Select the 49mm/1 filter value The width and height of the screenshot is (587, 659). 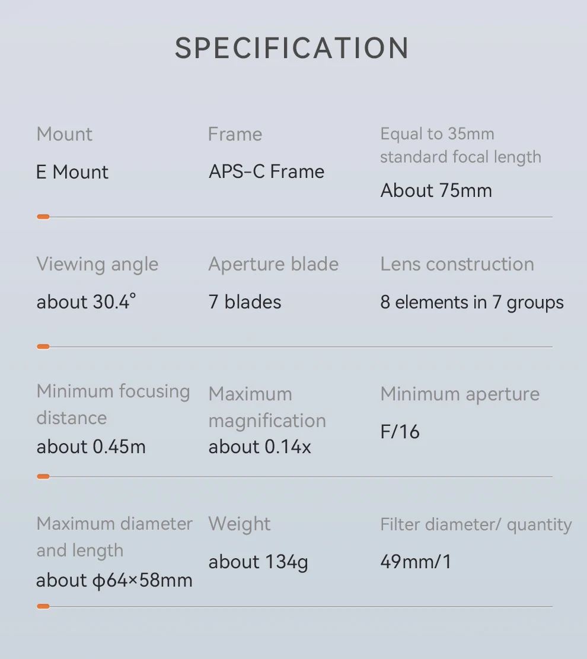[416, 562]
